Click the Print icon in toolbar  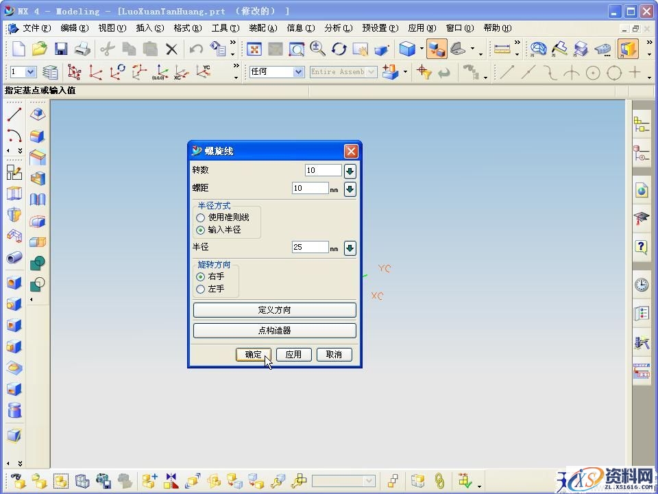(82, 49)
